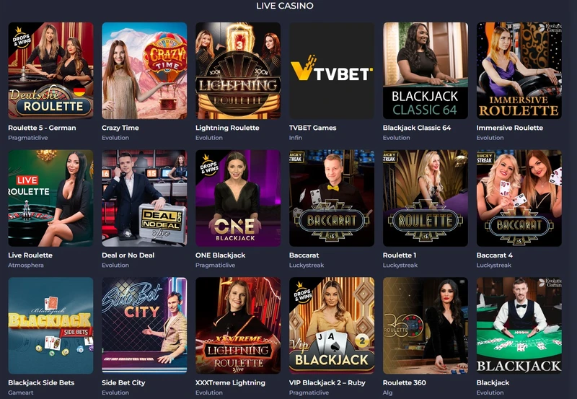Select the Lightning Roulette game image
Screen dimensions: 577x399
[238, 71]
